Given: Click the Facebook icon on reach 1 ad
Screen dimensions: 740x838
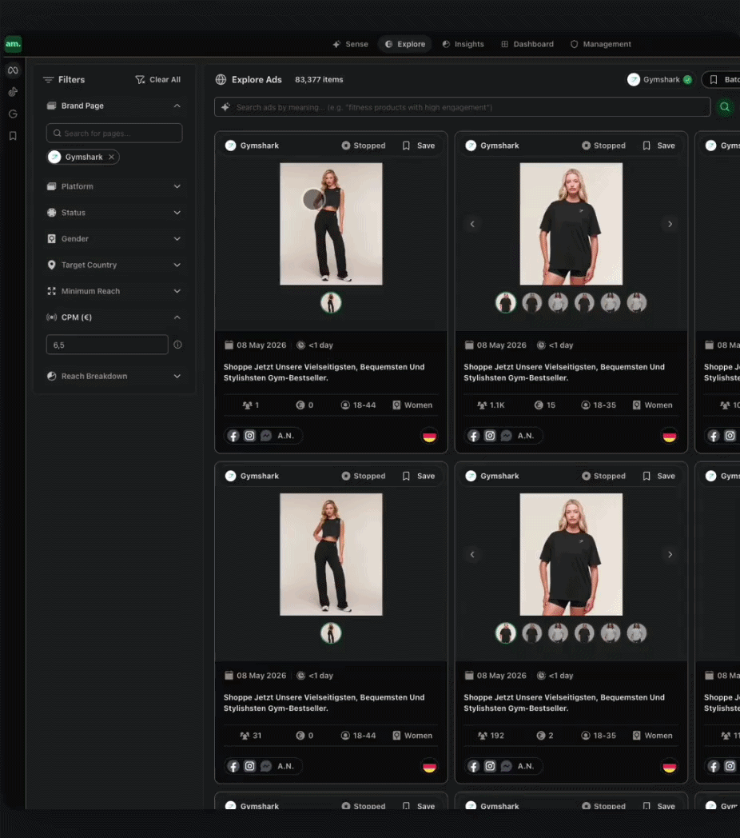Looking at the screenshot, I should click(x=233, y=436).
